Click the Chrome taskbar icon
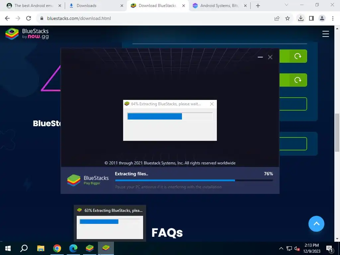 click(57, 248)
